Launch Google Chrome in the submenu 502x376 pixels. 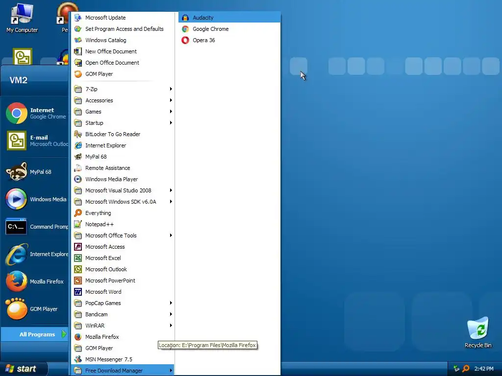point(229,29)
